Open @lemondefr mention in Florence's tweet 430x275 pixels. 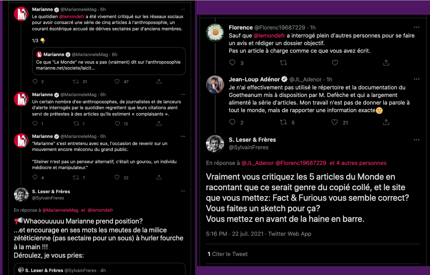(269, 35)
